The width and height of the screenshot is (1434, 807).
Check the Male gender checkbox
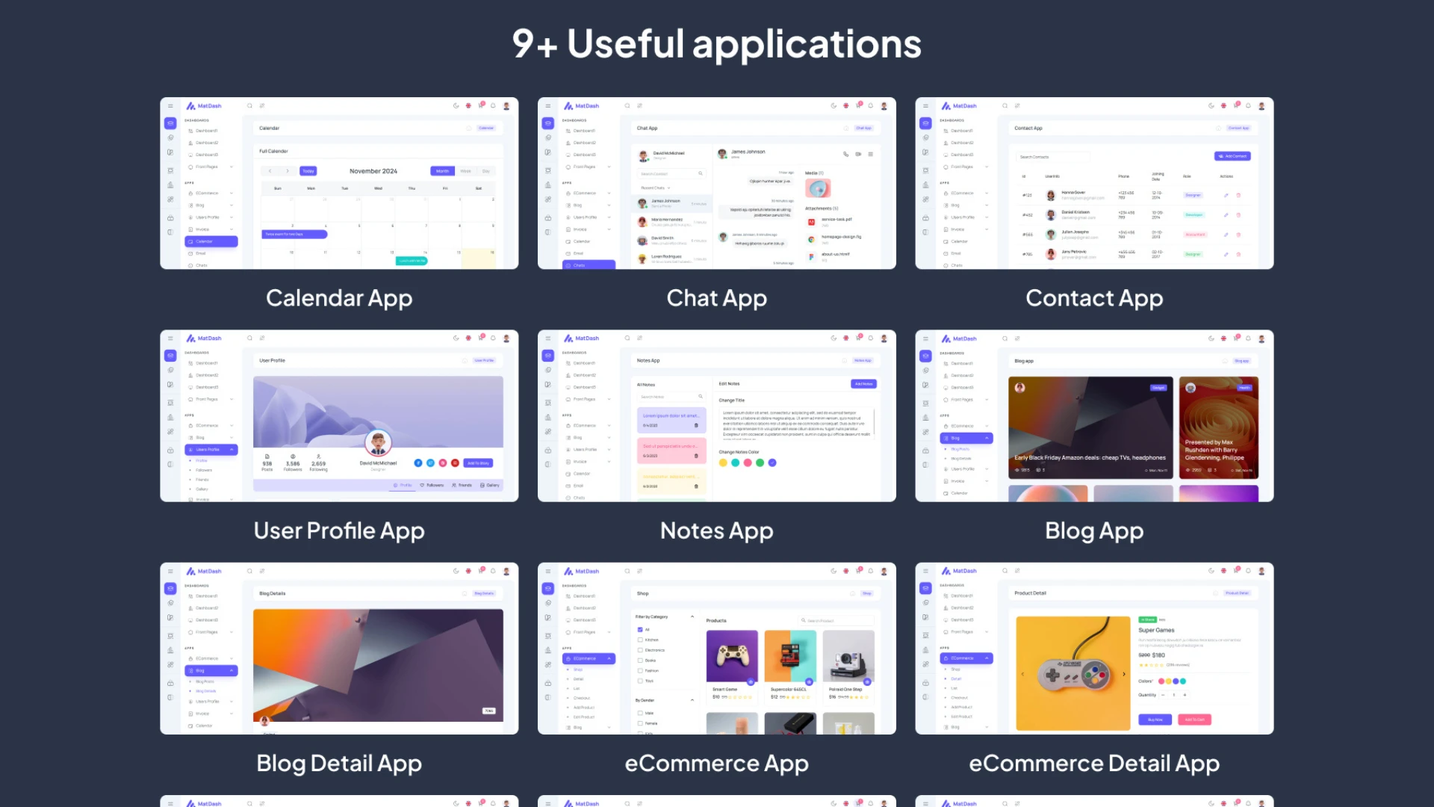640,713
